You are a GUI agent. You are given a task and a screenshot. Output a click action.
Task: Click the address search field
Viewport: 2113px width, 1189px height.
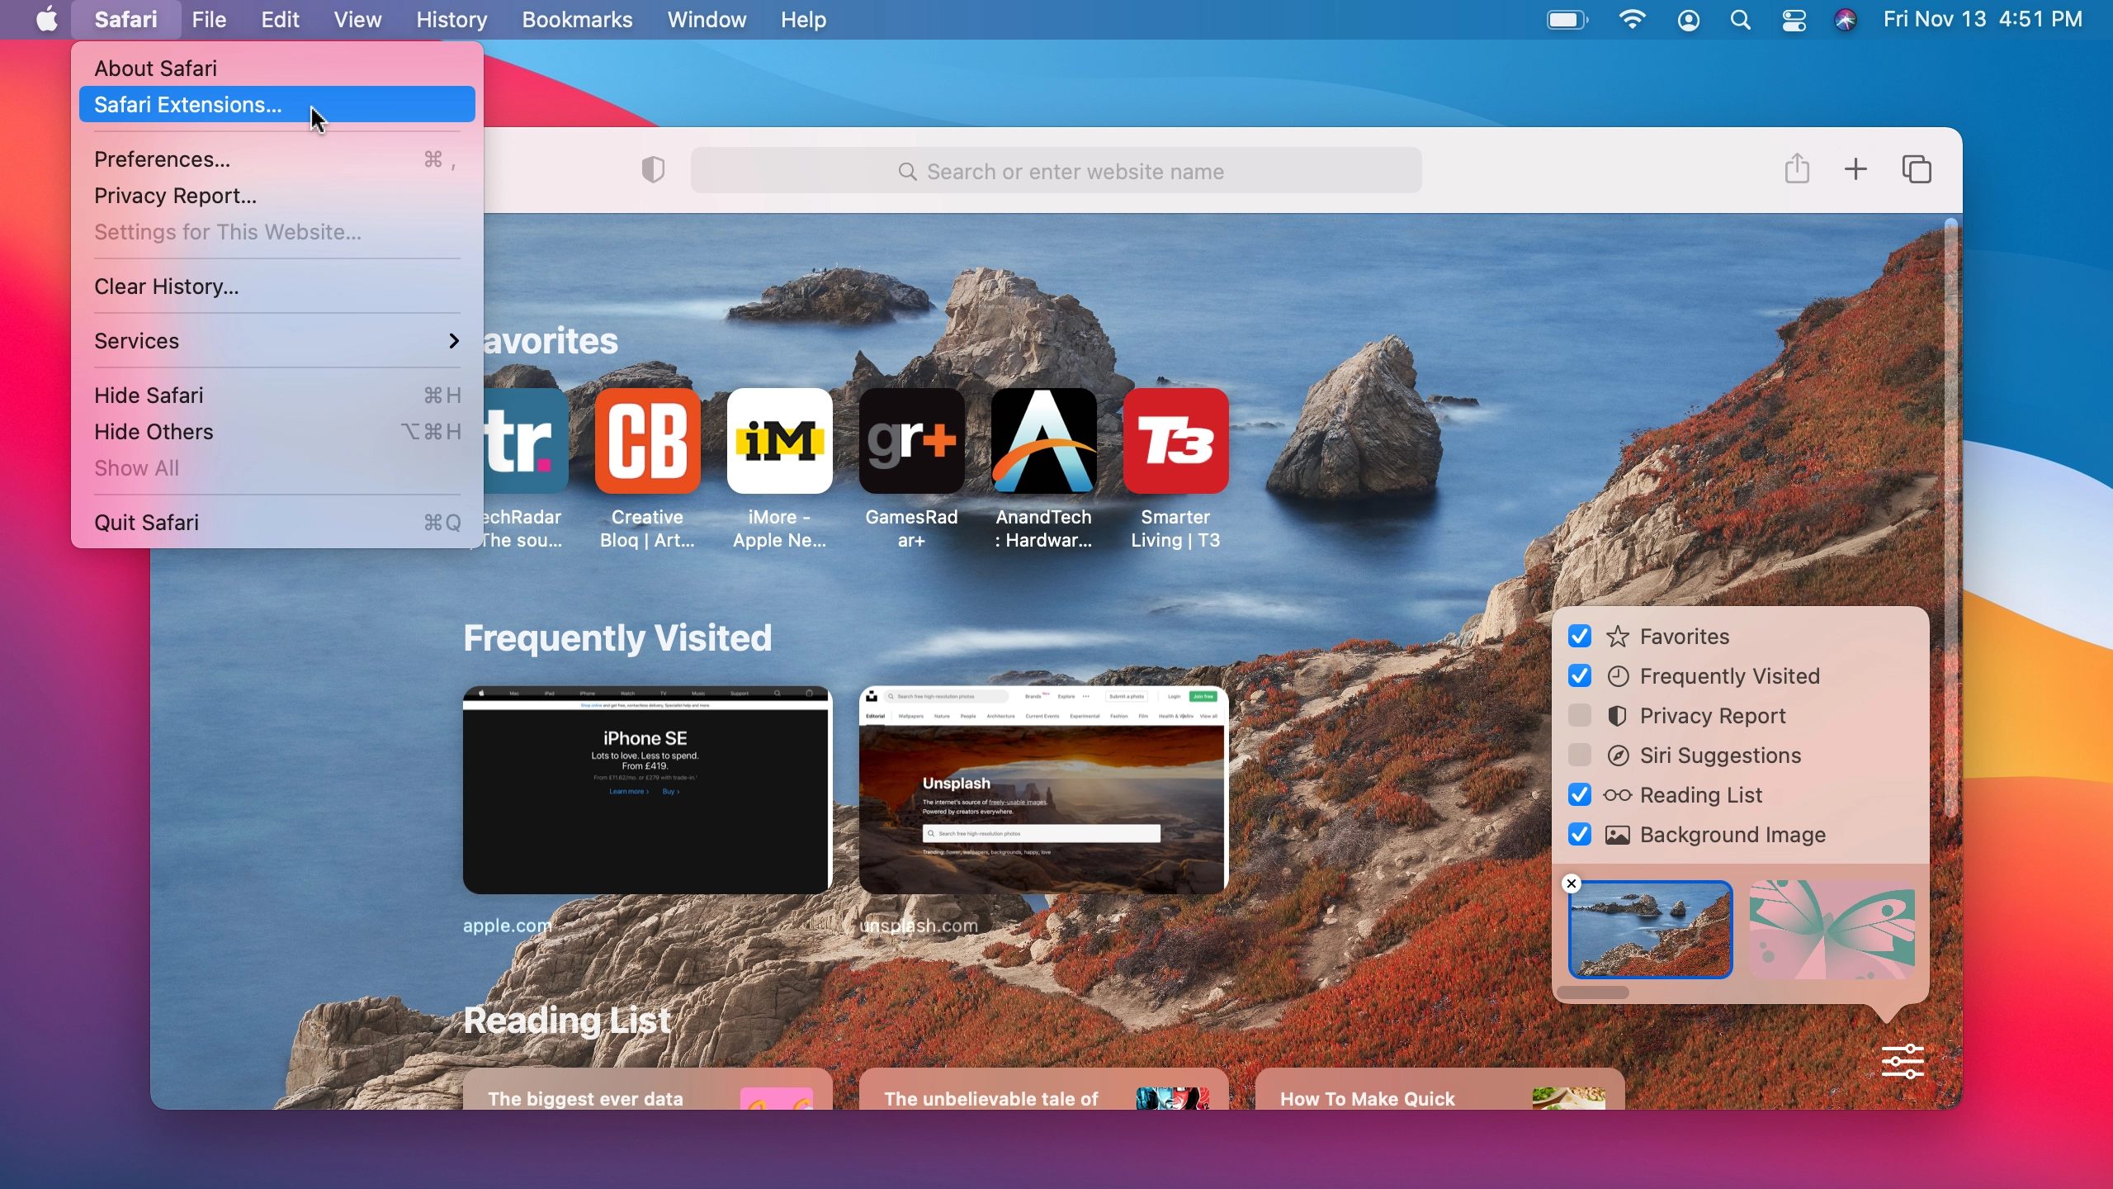1056,171
